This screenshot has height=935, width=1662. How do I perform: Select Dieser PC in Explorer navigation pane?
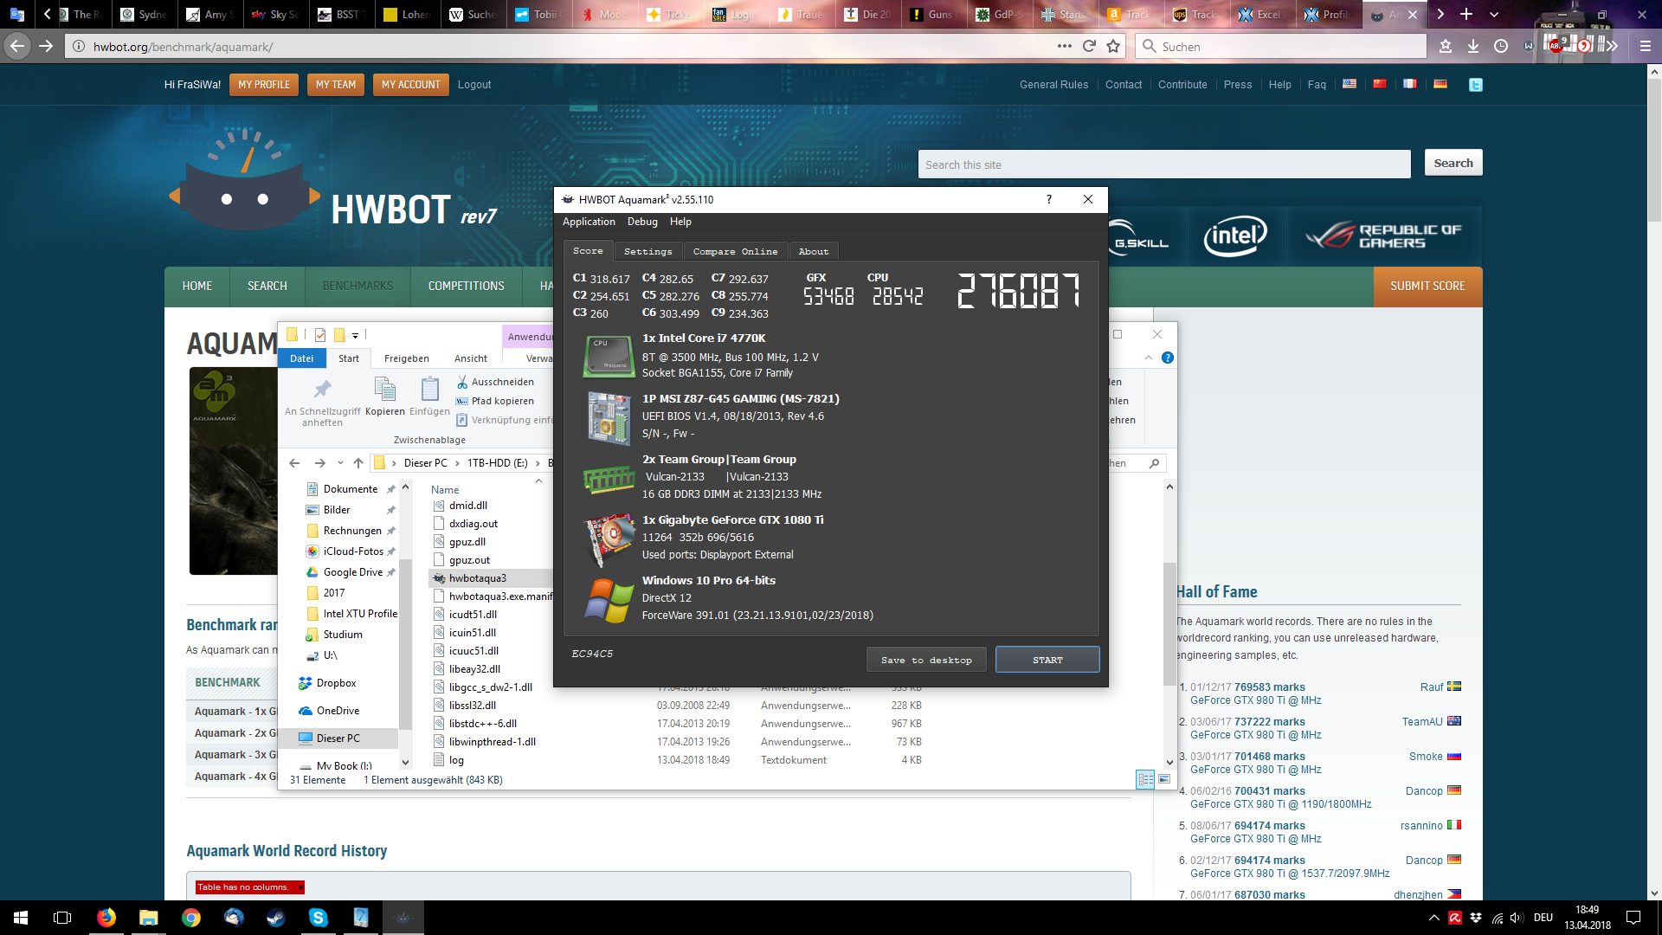[338, 738]
